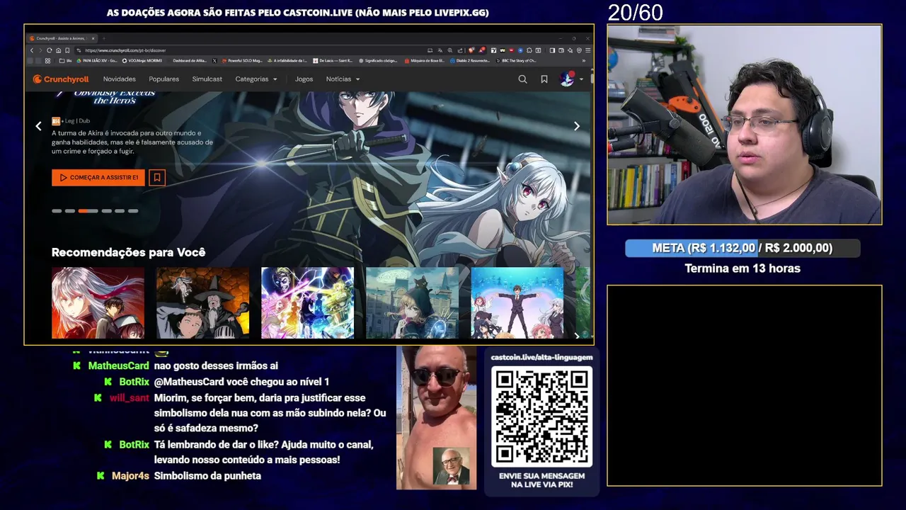
Task: Open the Brave Wallet icon
Action: [561, 50]
